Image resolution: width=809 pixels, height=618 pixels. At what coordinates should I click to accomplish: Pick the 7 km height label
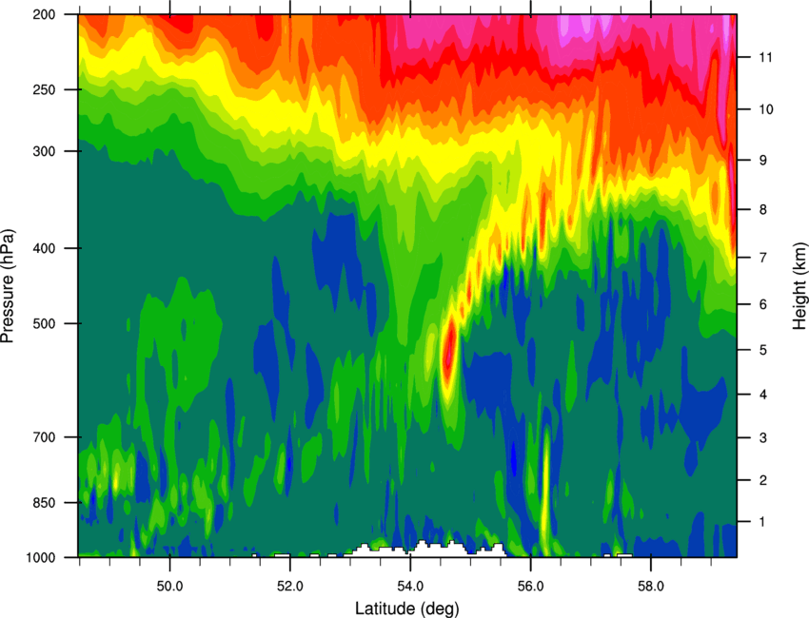pos(763,258)
